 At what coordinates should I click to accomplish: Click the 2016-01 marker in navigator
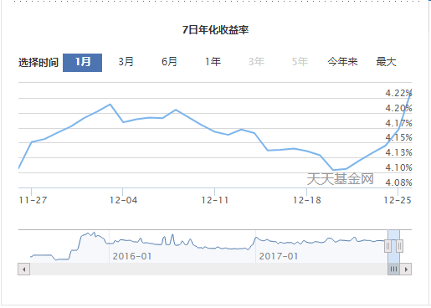pos(132,256)
